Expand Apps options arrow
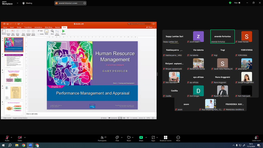The height and width of the screenshot is (148, 263). coord(157,137)
